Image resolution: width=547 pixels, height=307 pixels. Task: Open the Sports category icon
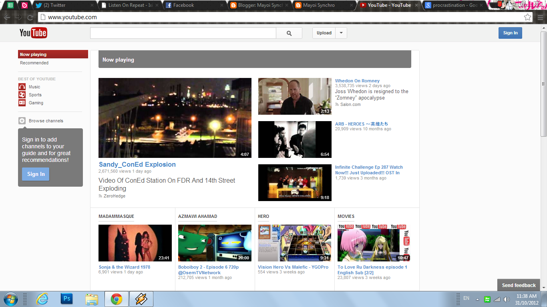pyautogui.click(x=22, y=95)
